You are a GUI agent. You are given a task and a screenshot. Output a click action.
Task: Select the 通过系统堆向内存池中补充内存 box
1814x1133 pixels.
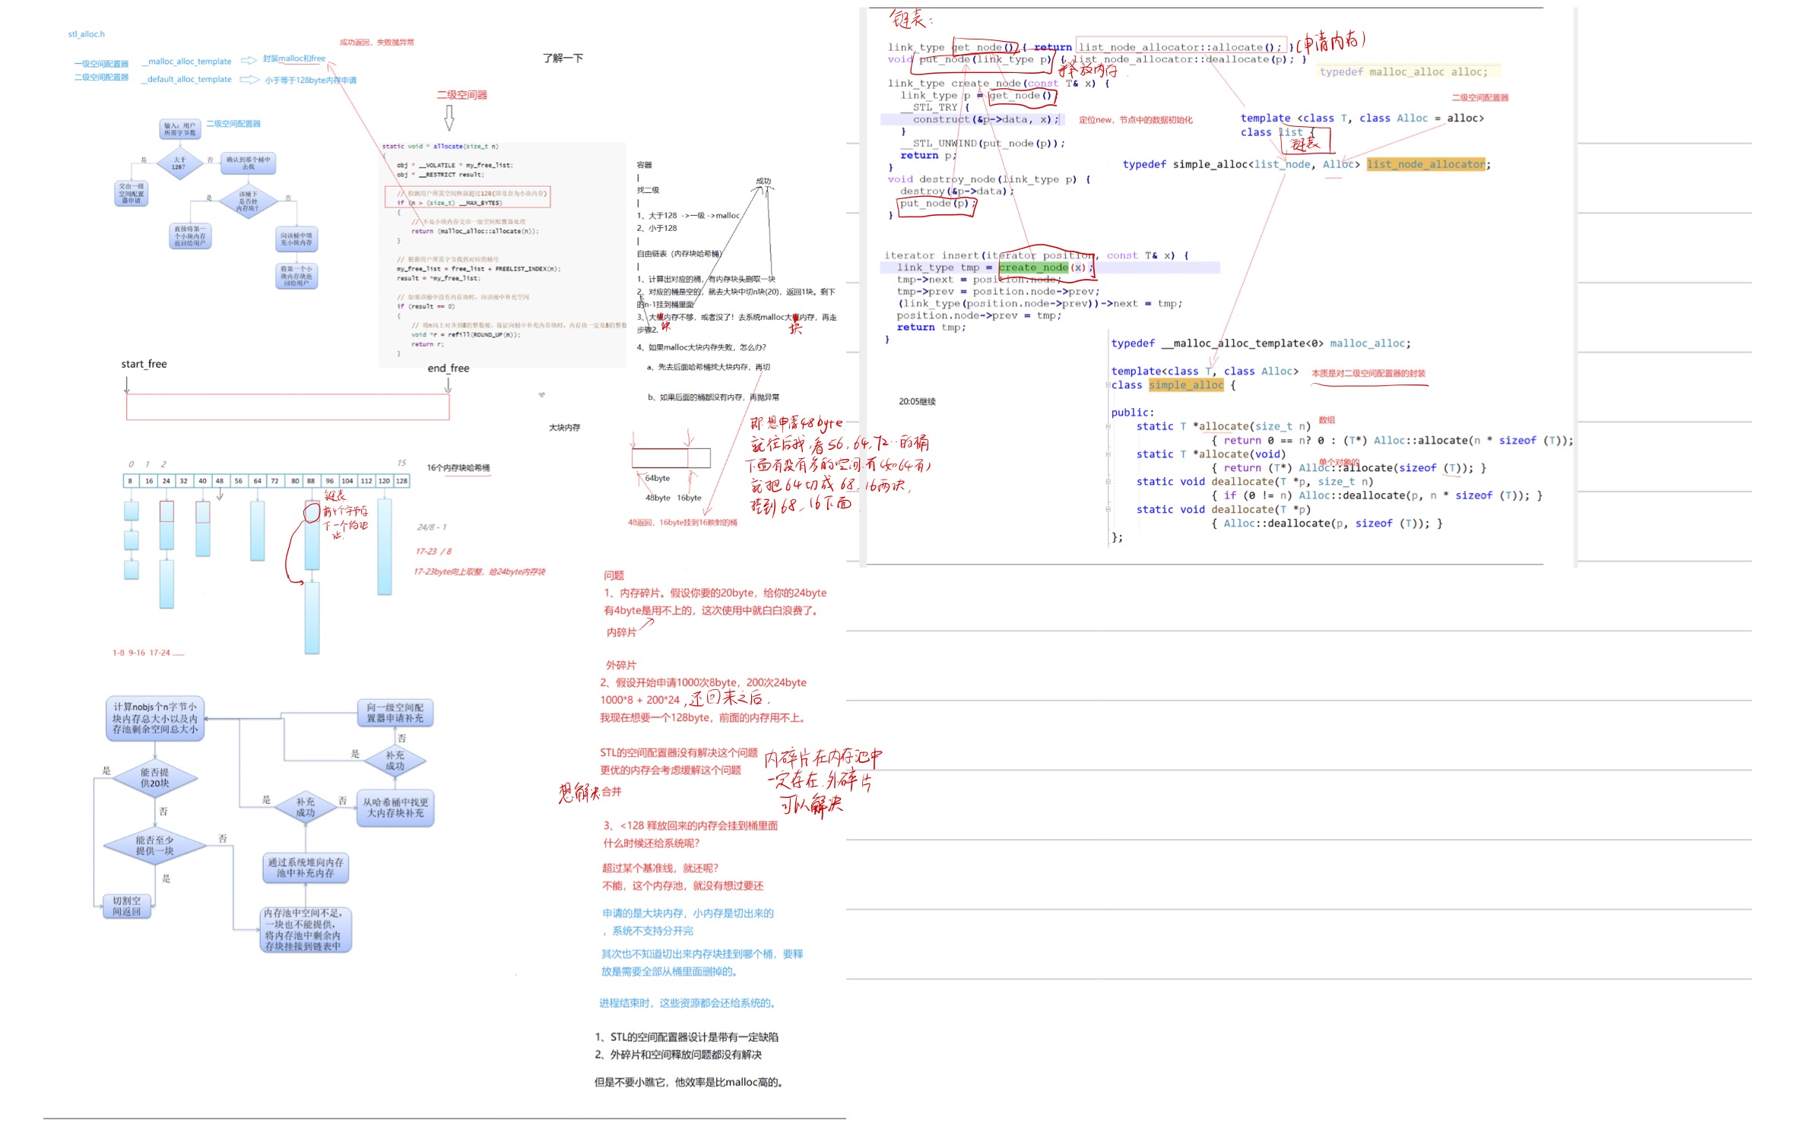(305, 868)
